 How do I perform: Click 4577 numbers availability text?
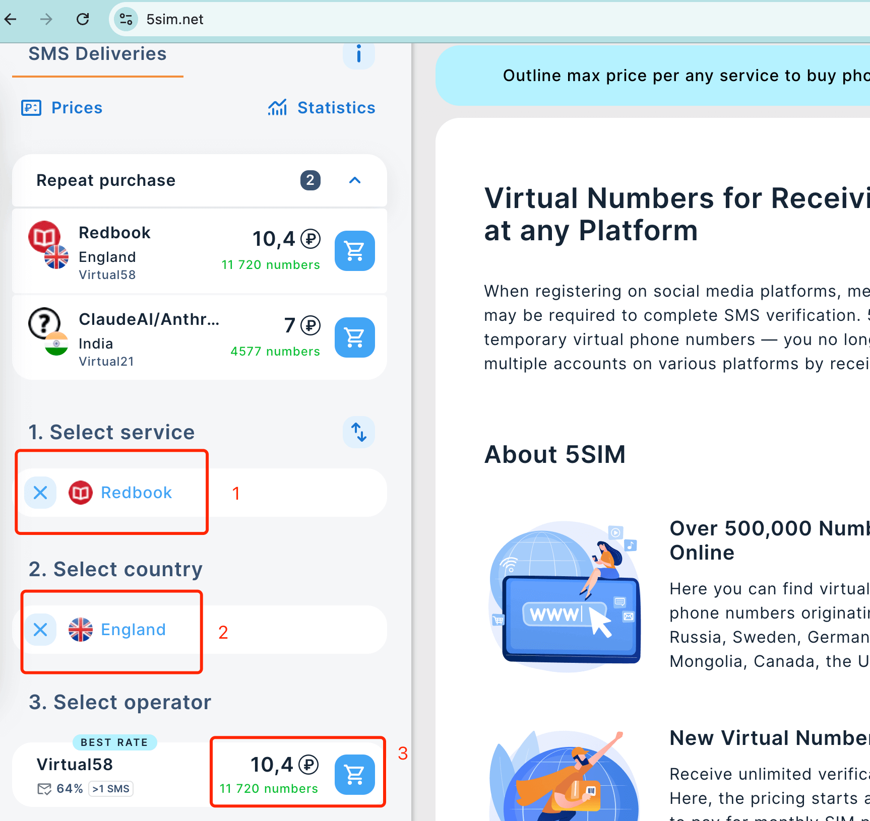click(x=275, y=352)
